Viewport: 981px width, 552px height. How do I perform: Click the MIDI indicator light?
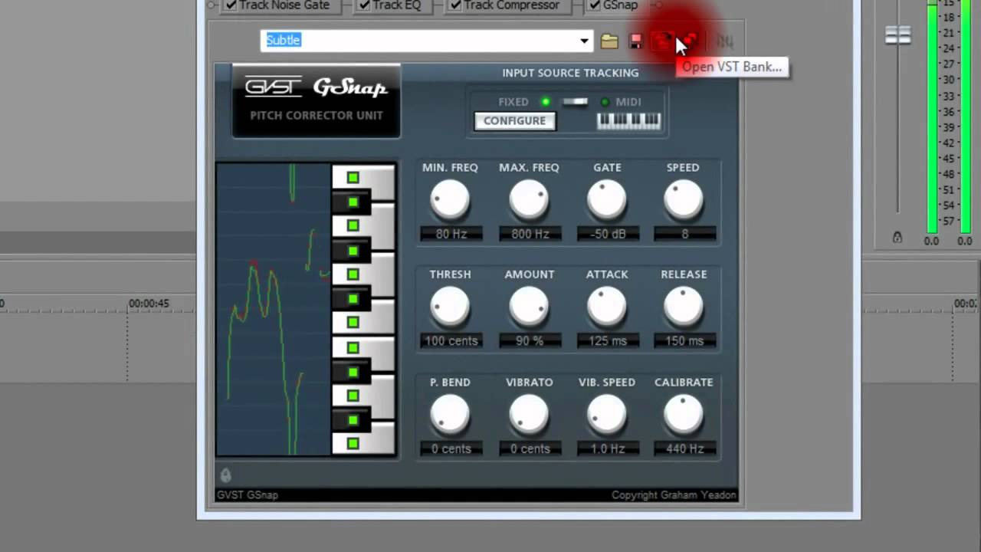click(x=604, y=102)
